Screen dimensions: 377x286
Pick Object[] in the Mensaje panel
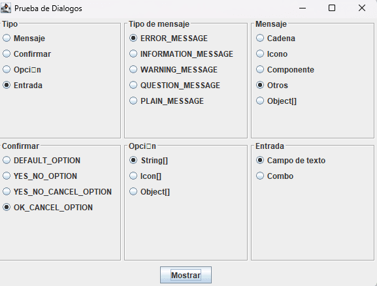[x=276, y=101]
